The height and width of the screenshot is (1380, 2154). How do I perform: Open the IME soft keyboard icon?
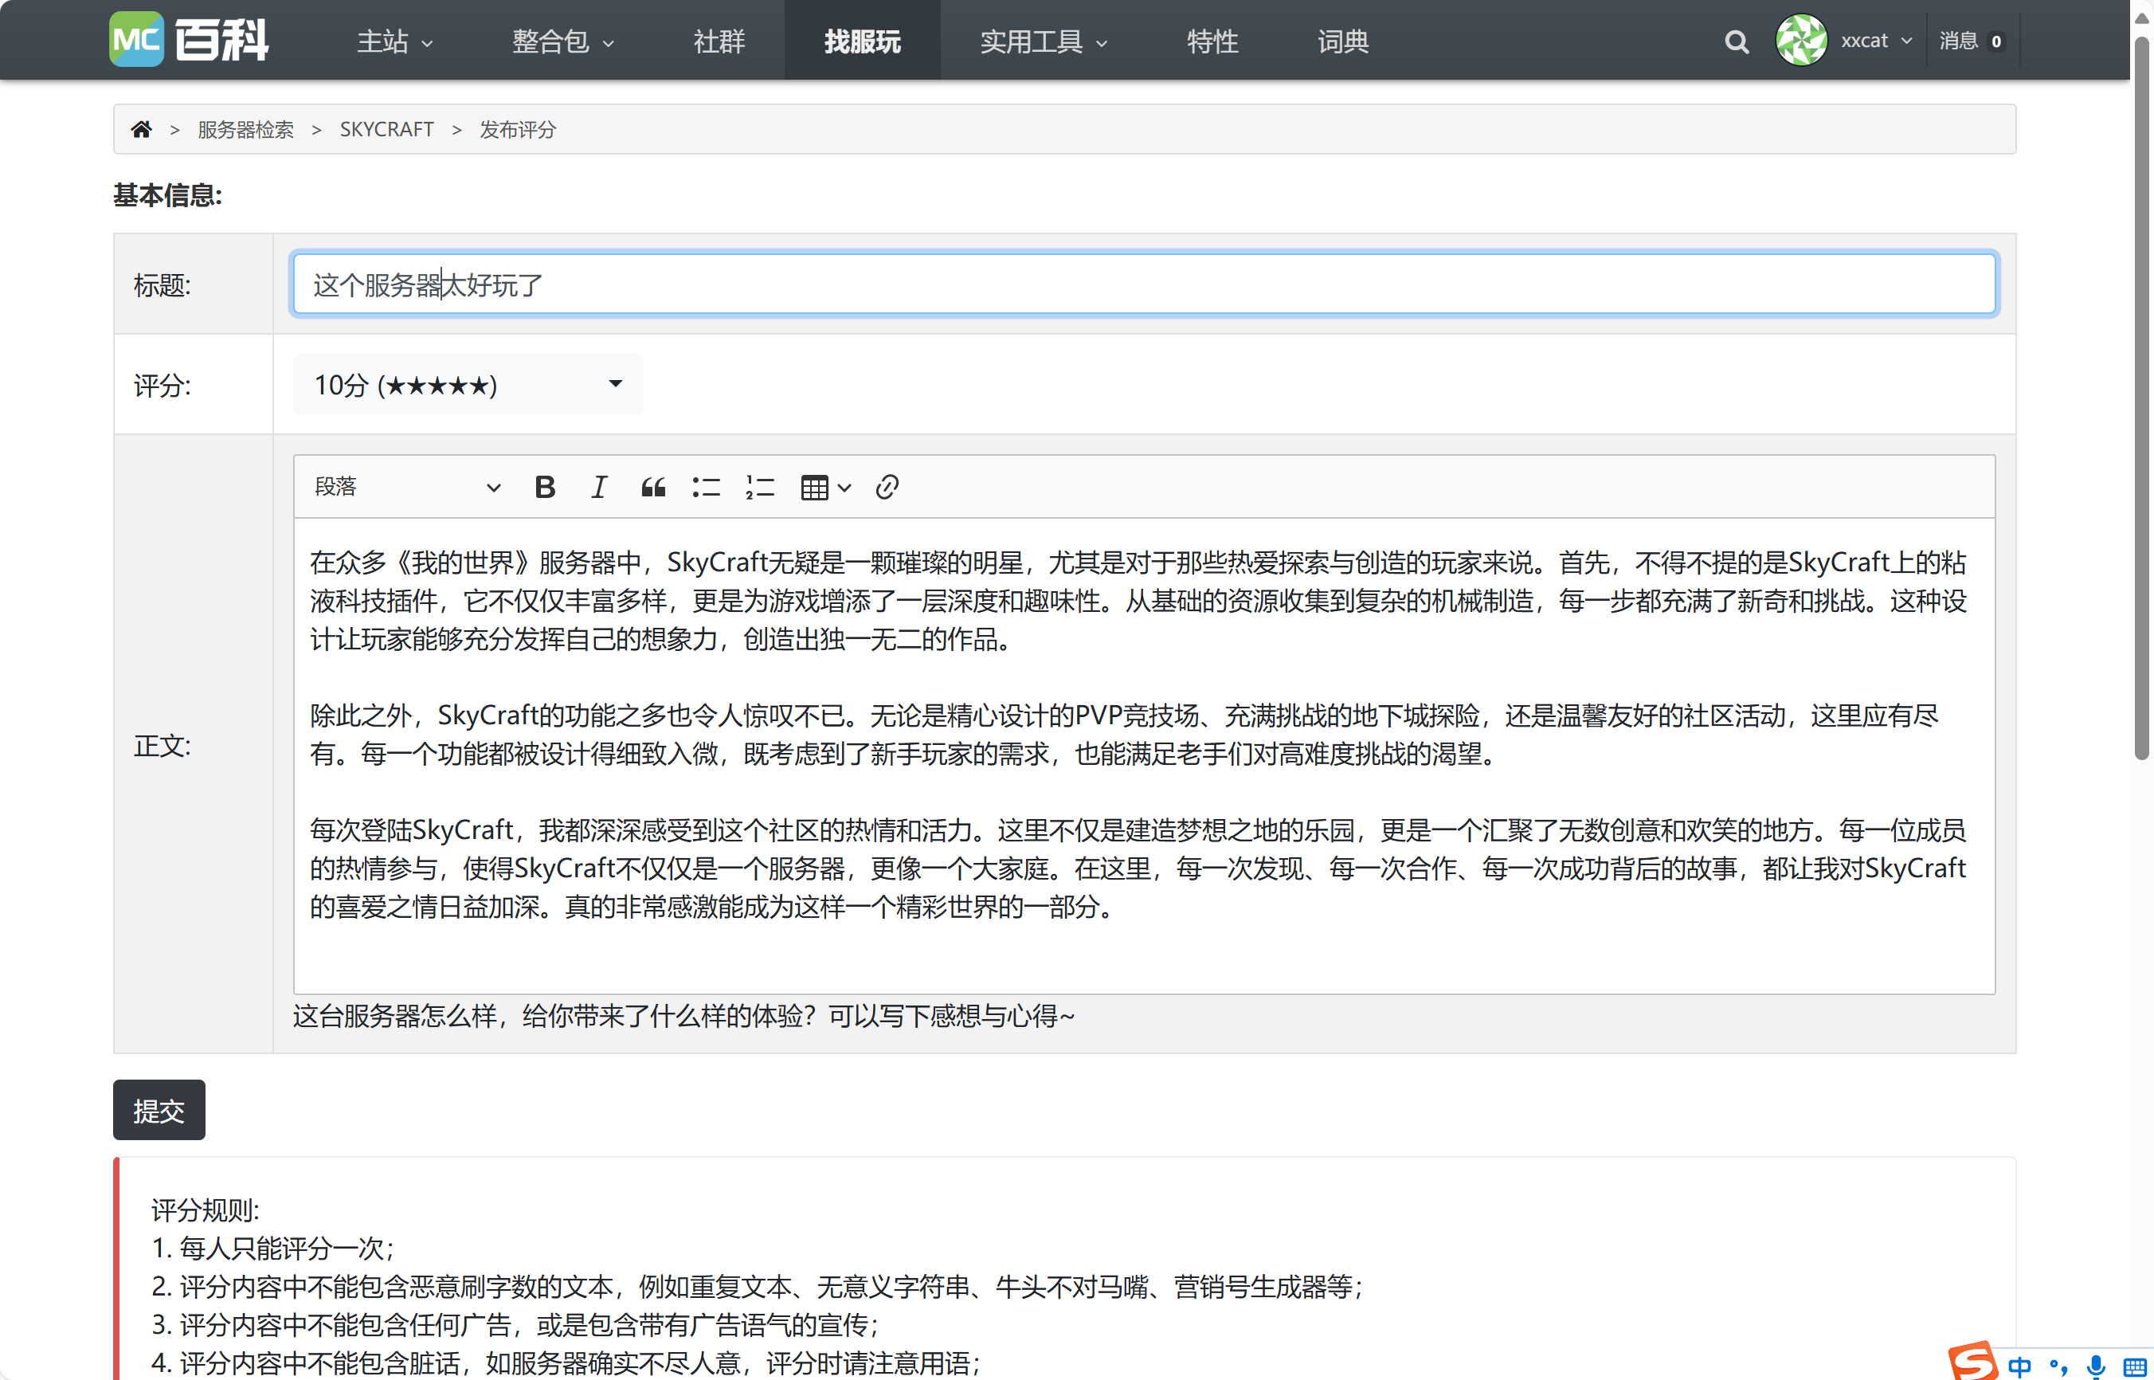coord(2134,1367)
